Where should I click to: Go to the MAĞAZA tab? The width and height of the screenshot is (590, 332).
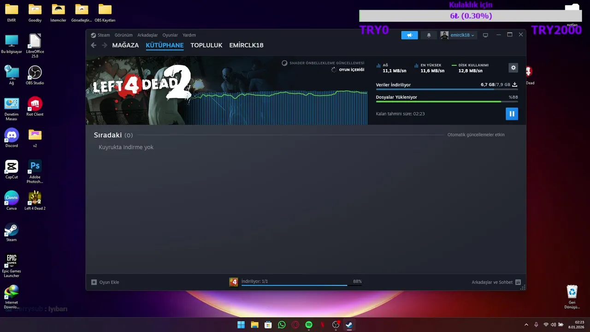[x=125, y=45]
